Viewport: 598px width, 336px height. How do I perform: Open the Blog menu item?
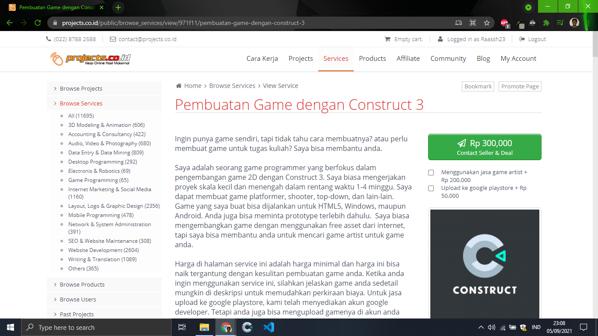[x=483, y=59]
